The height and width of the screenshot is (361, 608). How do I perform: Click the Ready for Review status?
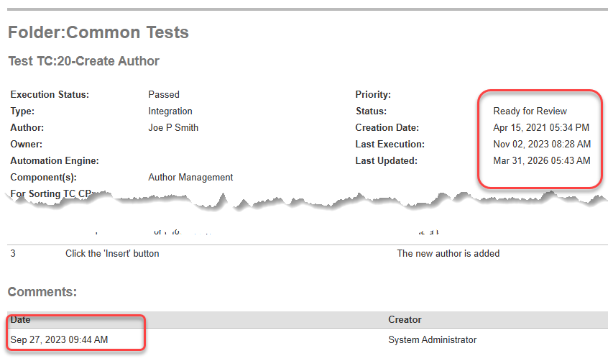pyautogui.click(x=530, y=111)
